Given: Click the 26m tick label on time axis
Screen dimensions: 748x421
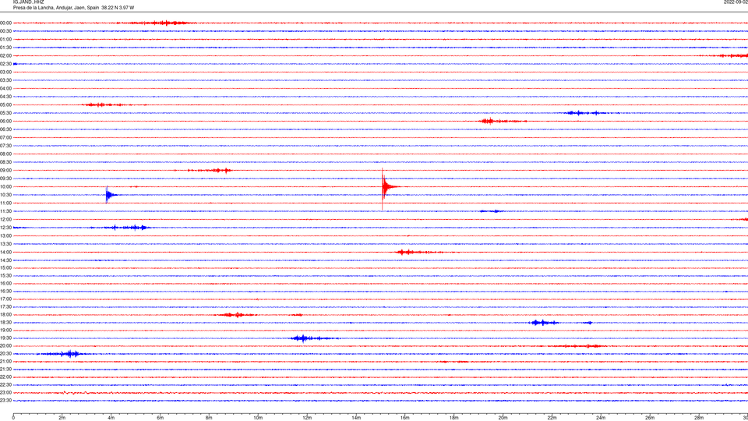Looking at the screenshot, I should tap(650, 418).
